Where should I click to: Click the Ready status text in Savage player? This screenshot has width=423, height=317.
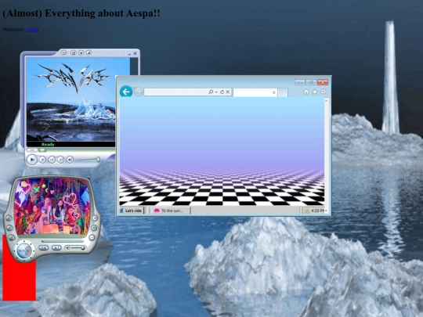click(x=48, y=145)
